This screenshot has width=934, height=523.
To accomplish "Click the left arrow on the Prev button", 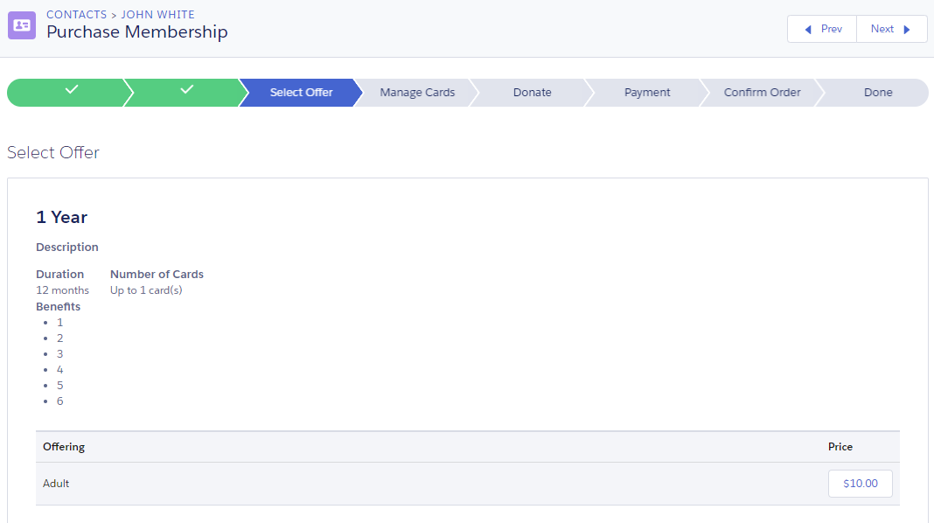I will [x=809, y=28].
